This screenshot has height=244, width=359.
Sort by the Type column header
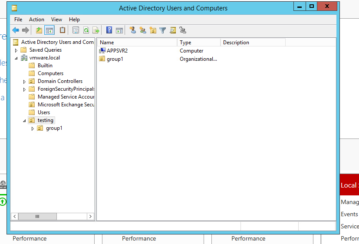[199, 43]
